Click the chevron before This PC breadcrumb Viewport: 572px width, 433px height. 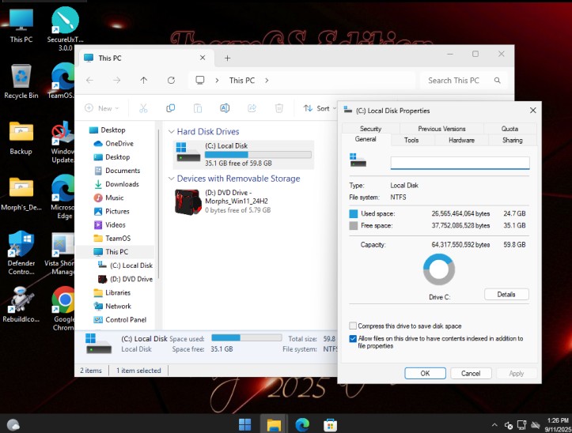(217, 81)
